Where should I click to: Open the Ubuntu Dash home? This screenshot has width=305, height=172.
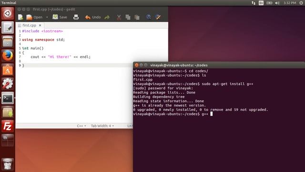point(8,13)
